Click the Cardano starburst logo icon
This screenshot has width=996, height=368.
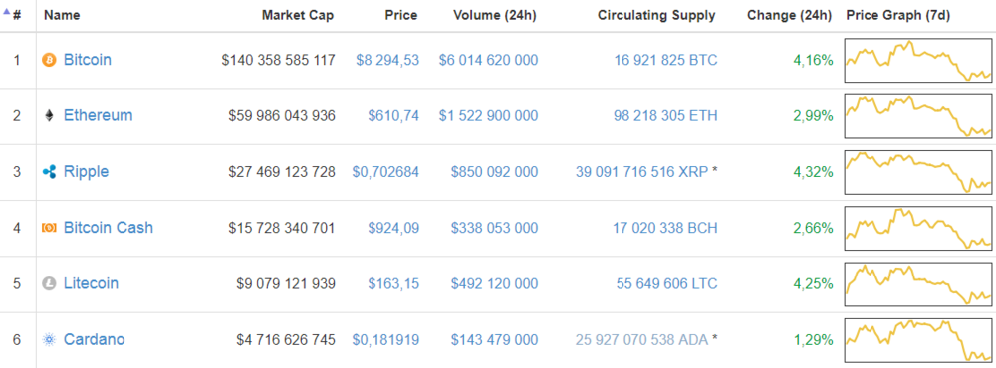click(x=49, y=339)
